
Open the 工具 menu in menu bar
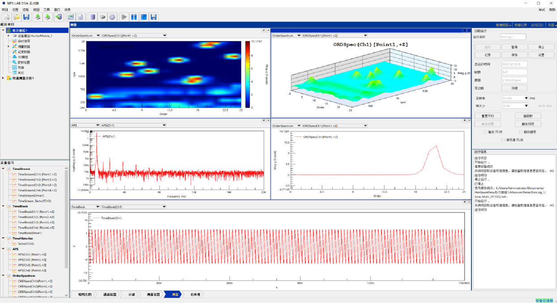point(47,9)
